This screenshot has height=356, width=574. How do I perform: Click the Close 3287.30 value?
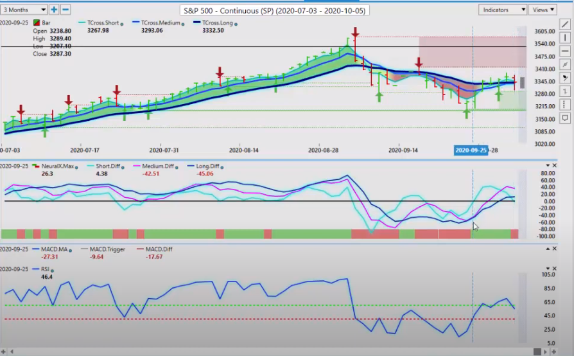[60, 54]
